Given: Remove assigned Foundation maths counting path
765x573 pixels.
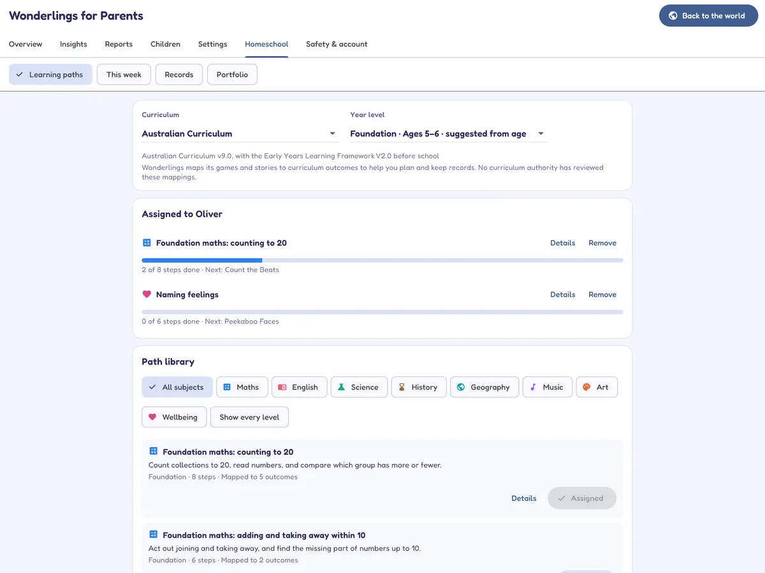Looking at the screenshot, I should pos(602,243).
